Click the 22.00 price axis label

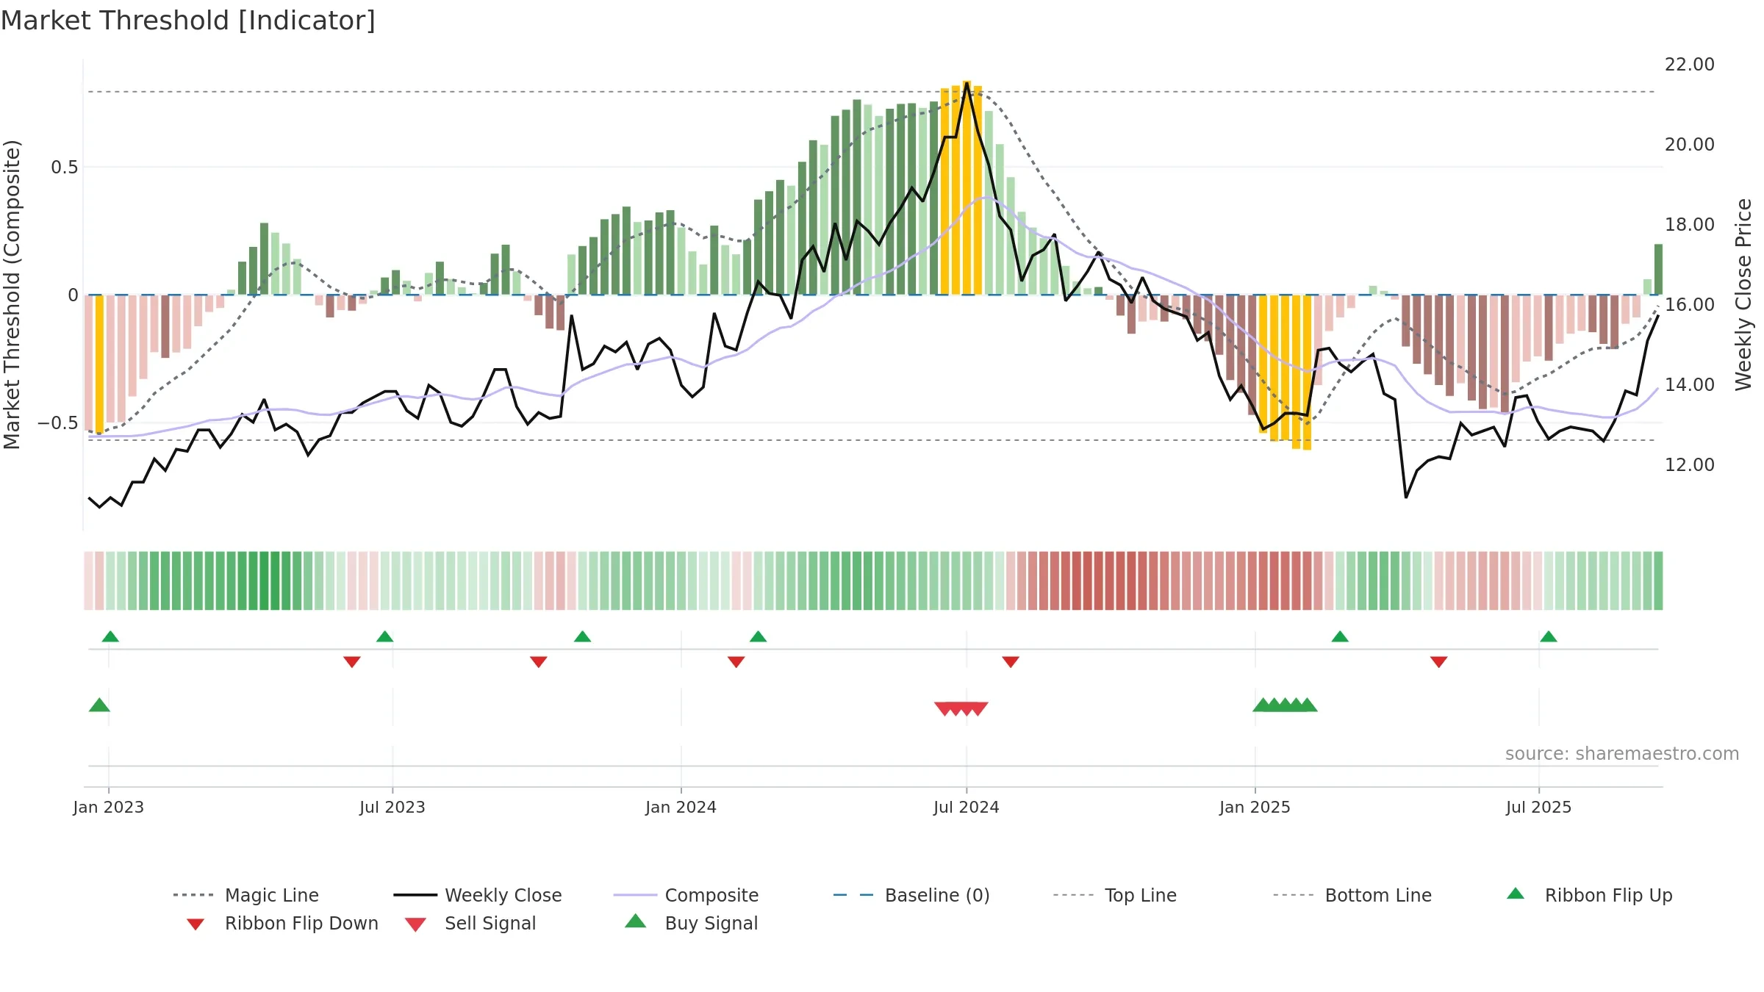[x=1690, y=65]
